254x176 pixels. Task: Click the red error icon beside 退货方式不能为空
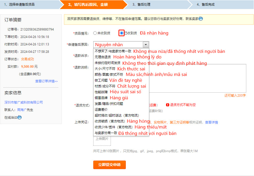pos(167,105)
